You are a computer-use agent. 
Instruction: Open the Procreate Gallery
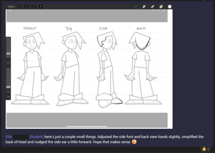[x=12, y=7]
